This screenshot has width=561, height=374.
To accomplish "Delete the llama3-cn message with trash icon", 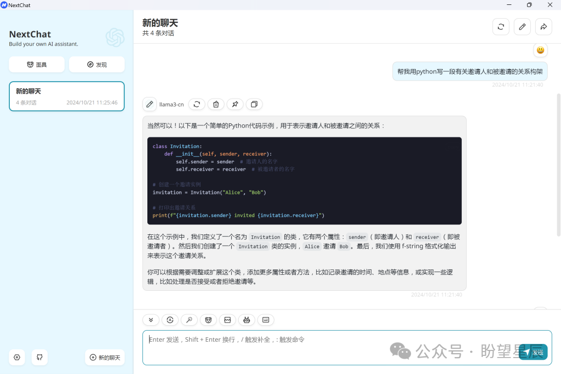I will click(x=216, y=104).
